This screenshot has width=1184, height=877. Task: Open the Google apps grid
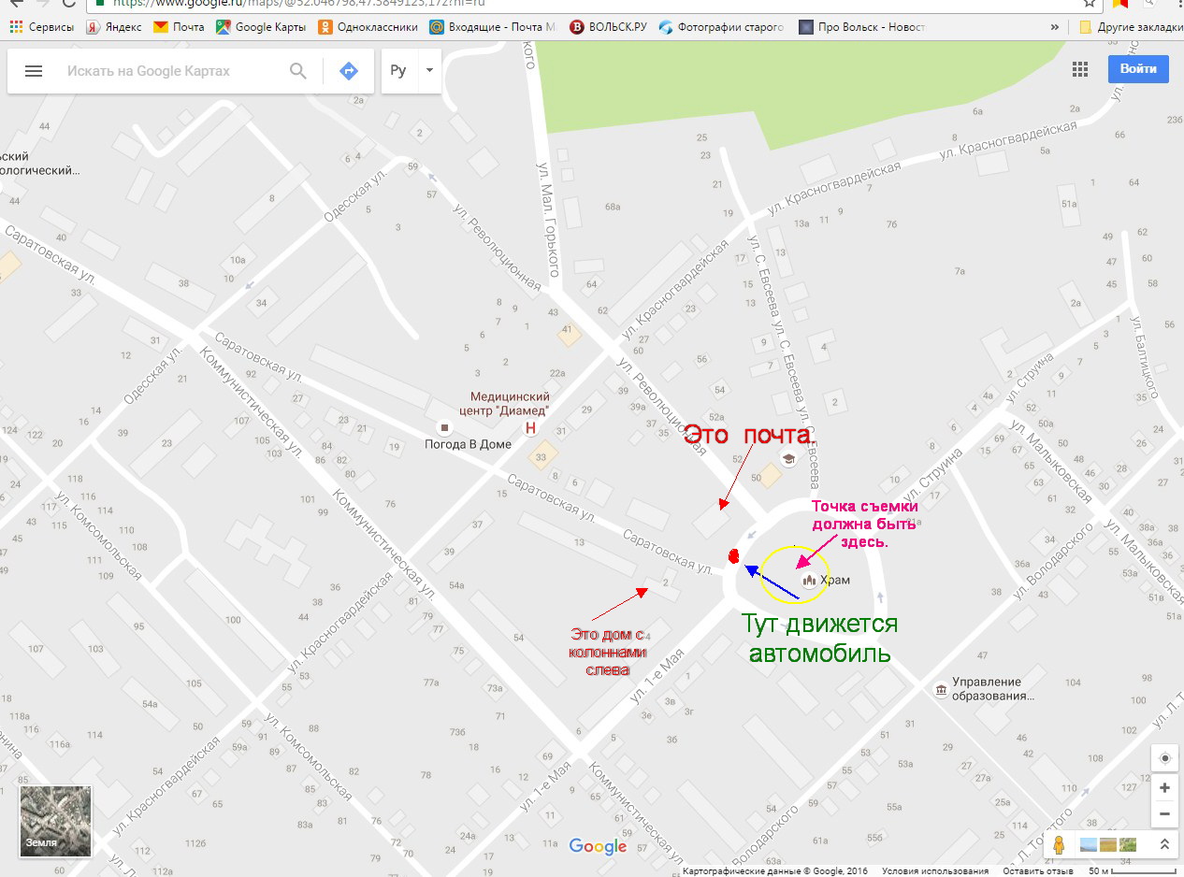pyautogui.click(x=1080, y=69)
